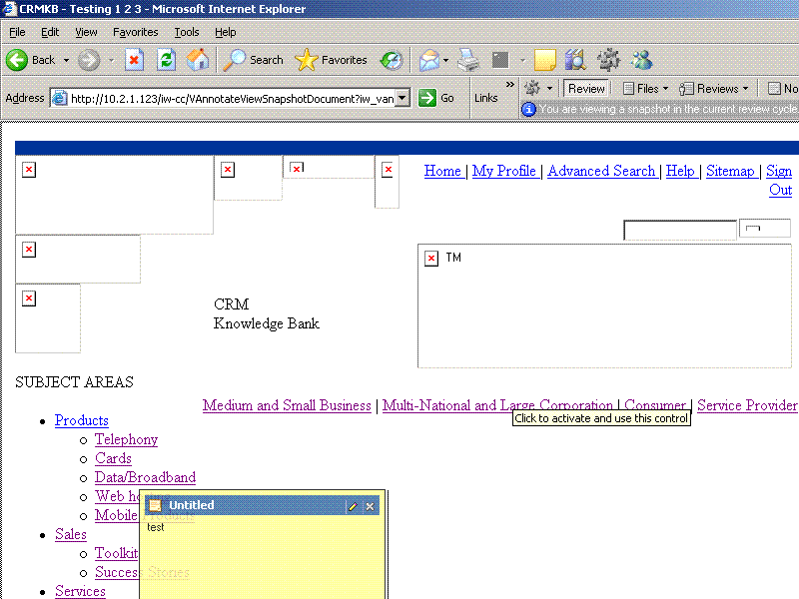
Task: Open the dropdown arrow after dark square icon
Action: 522,60
